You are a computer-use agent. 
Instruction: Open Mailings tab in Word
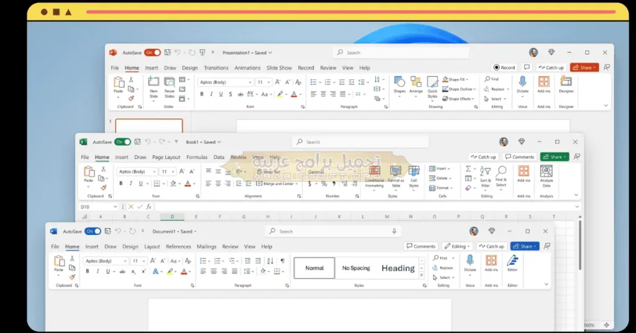206,246
